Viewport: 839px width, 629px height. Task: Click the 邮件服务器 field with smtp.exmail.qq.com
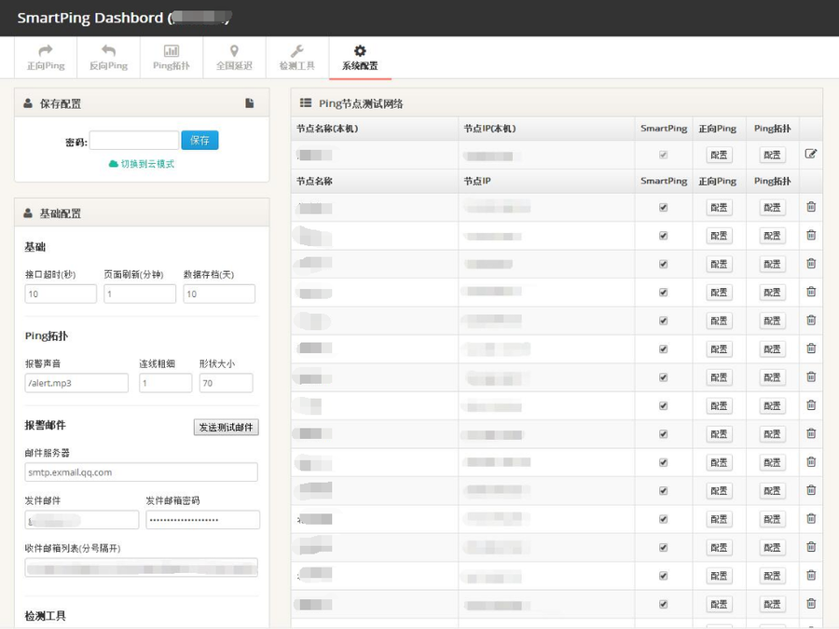142,472
